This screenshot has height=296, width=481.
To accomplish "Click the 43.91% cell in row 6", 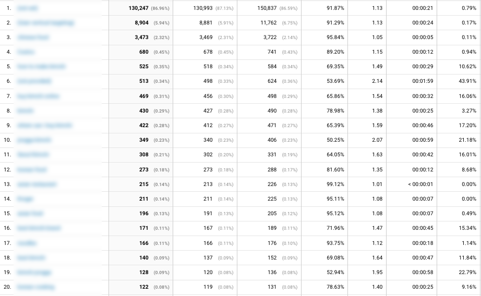I will 467,81.
